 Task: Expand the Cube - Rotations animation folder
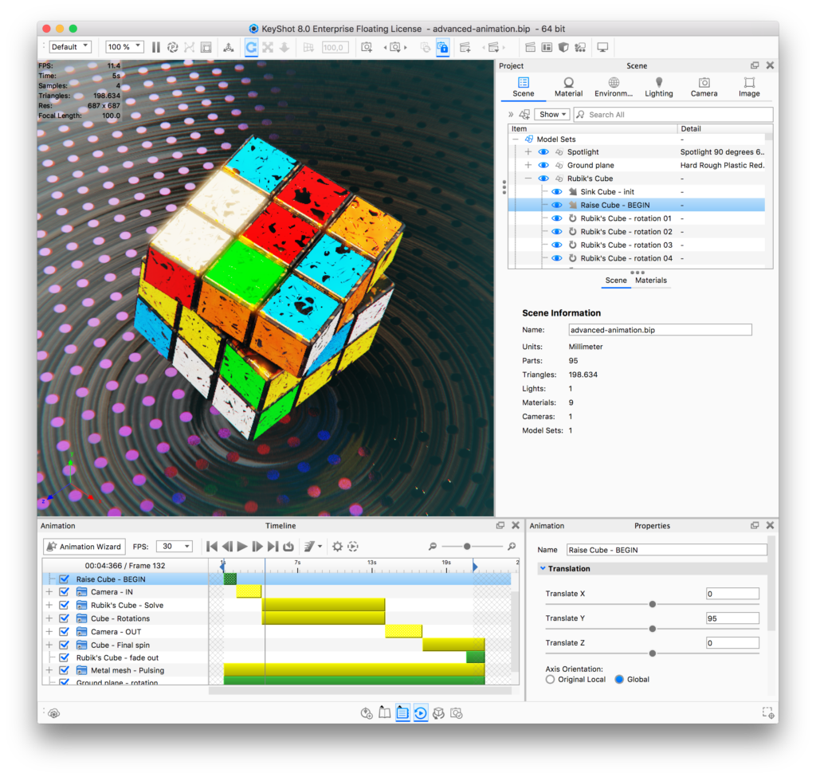[49, 618]
